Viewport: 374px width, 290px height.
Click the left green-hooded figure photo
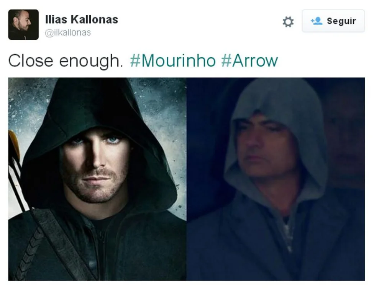tap(97, 179)
